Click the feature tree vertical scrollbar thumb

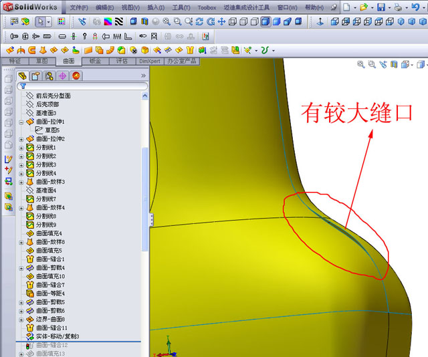click(145, 199)
